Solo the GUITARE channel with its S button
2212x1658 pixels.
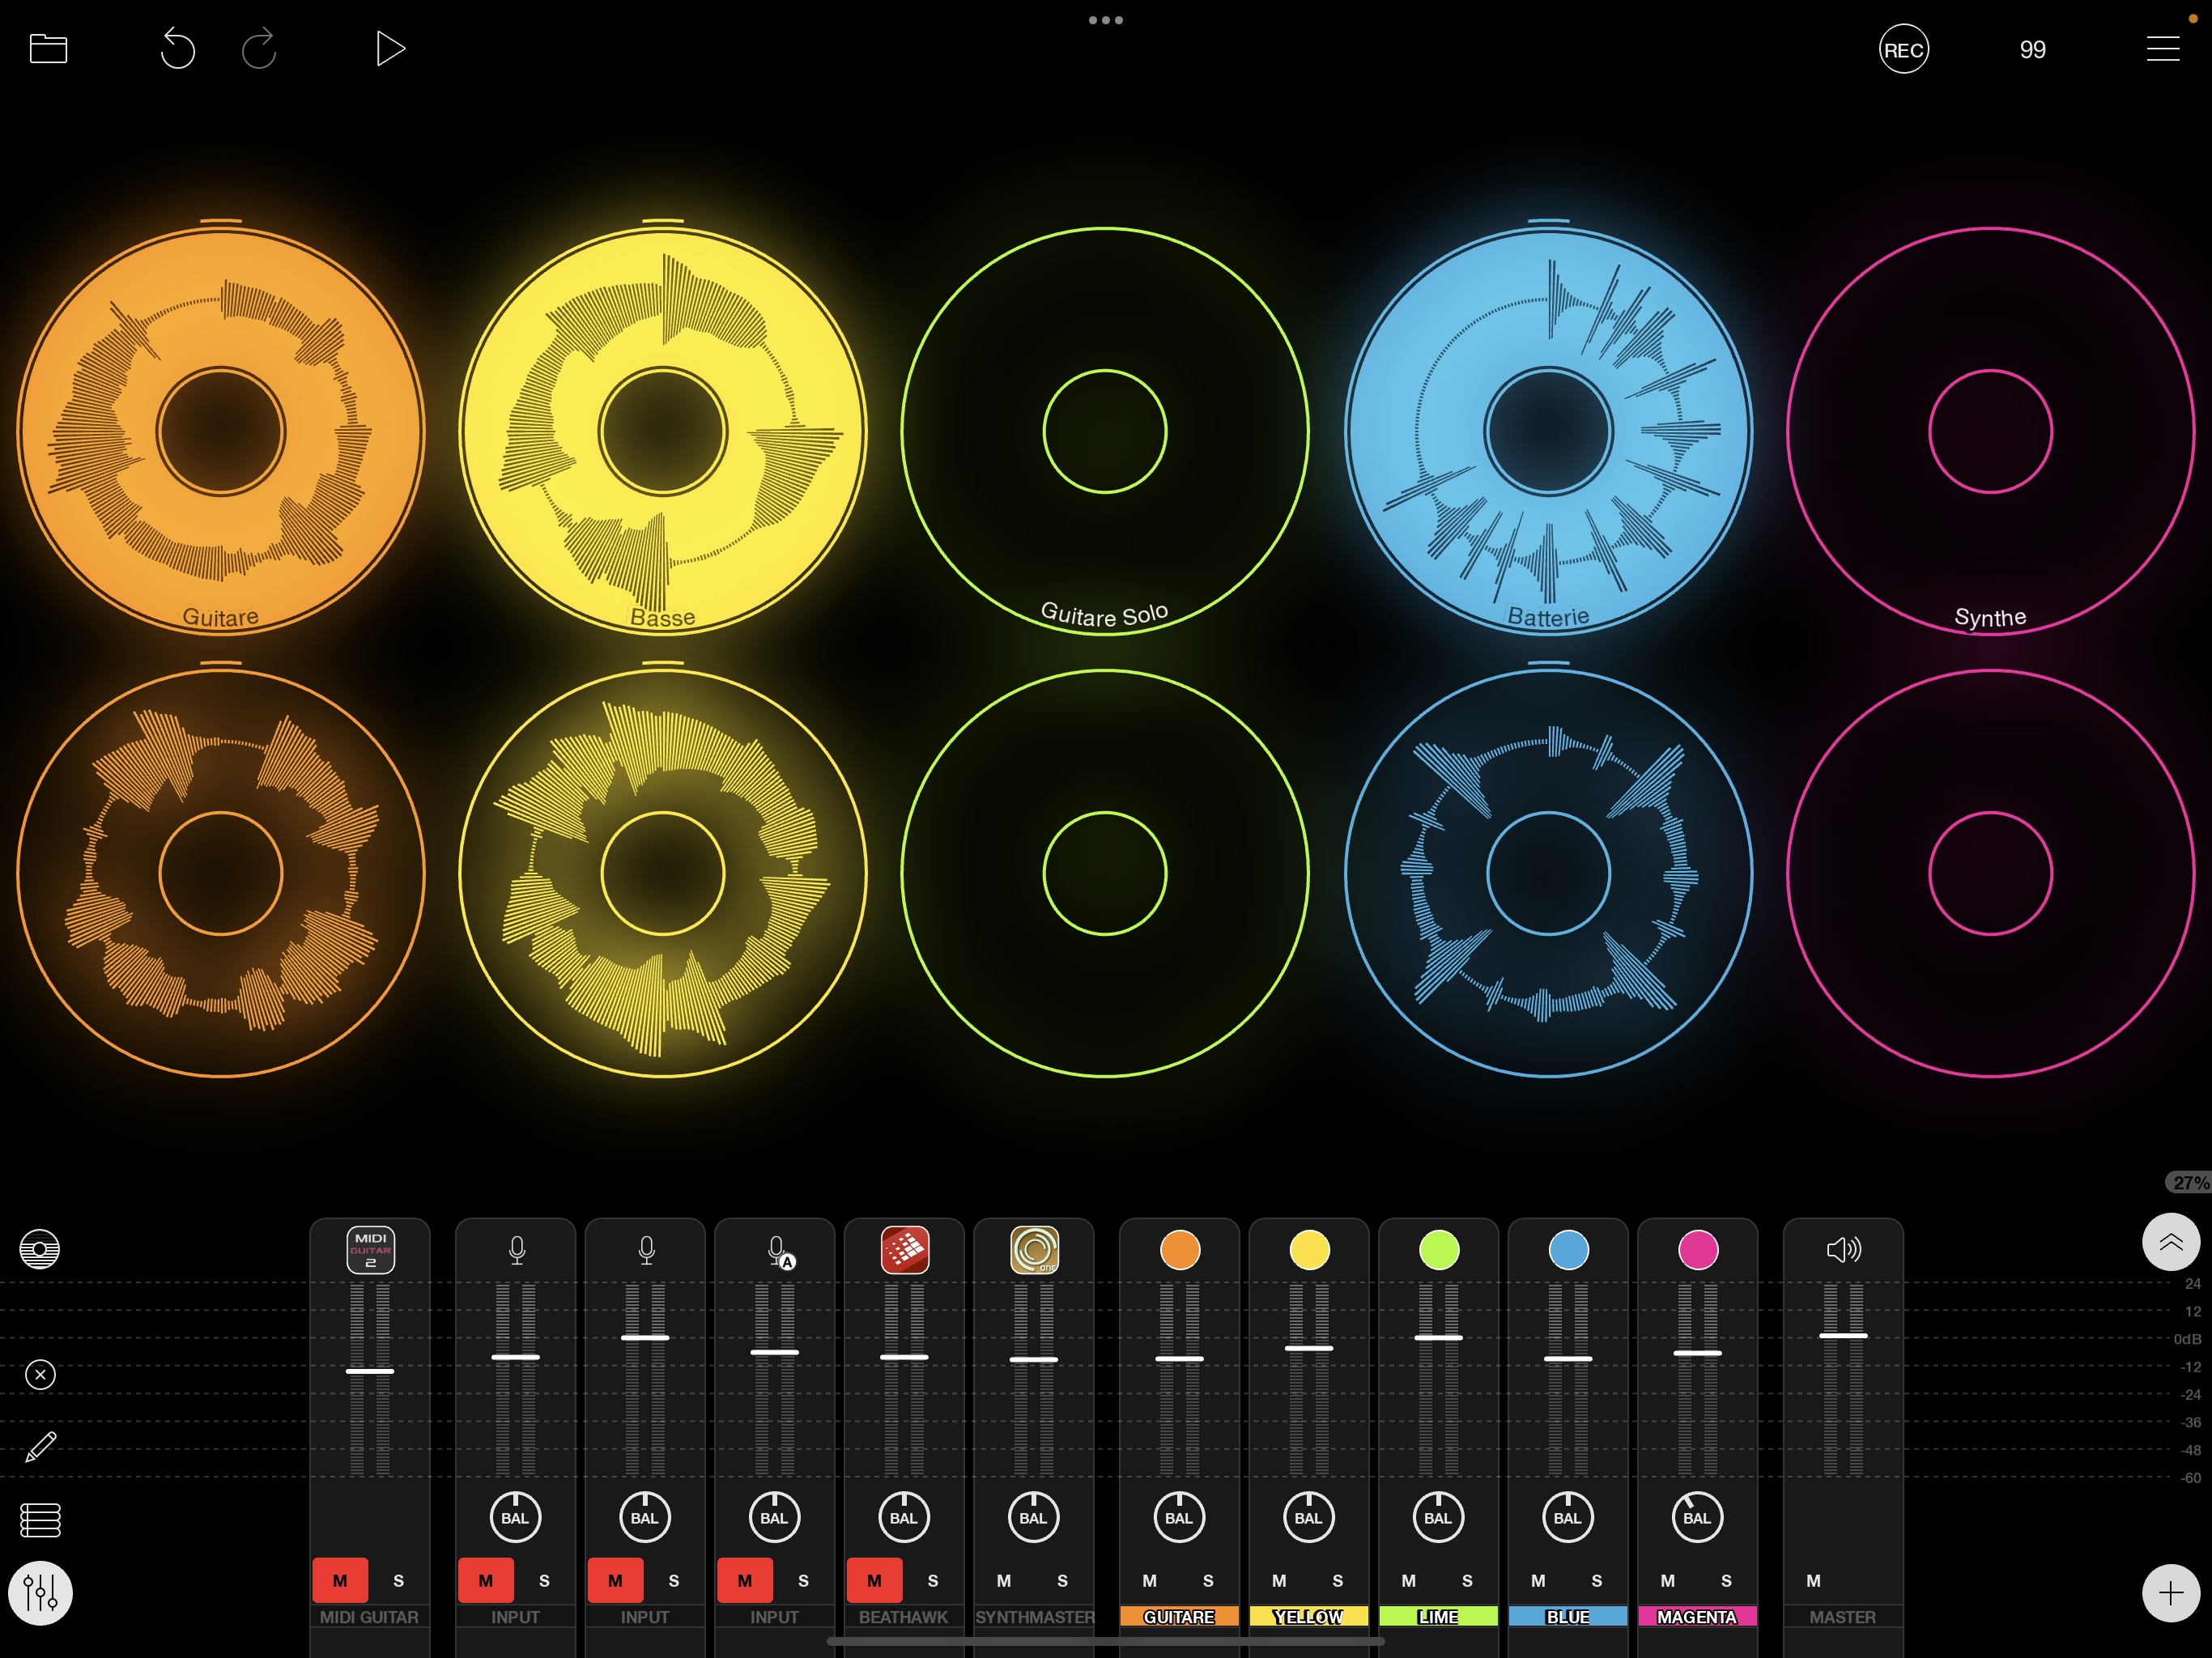(1208, 1580)
